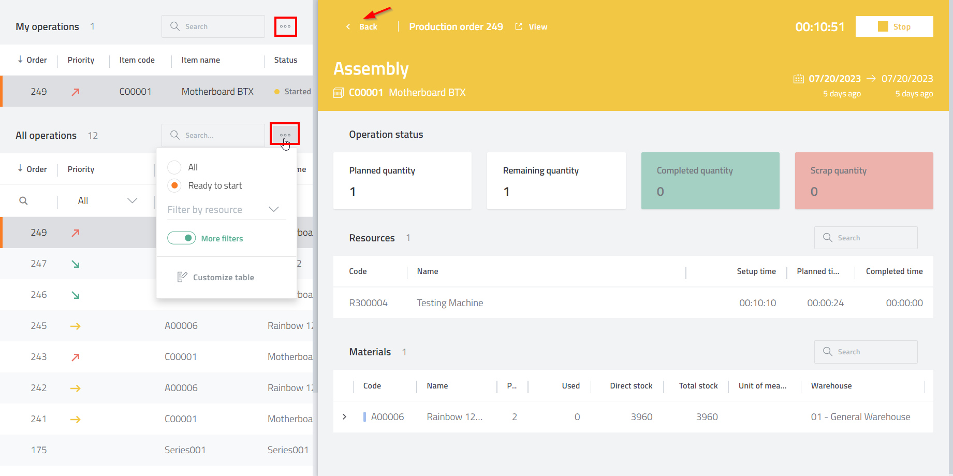
Task: Sort resources by Setup time column
Action: [x=756, y=271]
